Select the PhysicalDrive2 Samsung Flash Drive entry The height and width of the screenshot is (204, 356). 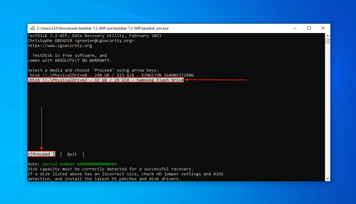pyautogui.click(x=106, y=80)
